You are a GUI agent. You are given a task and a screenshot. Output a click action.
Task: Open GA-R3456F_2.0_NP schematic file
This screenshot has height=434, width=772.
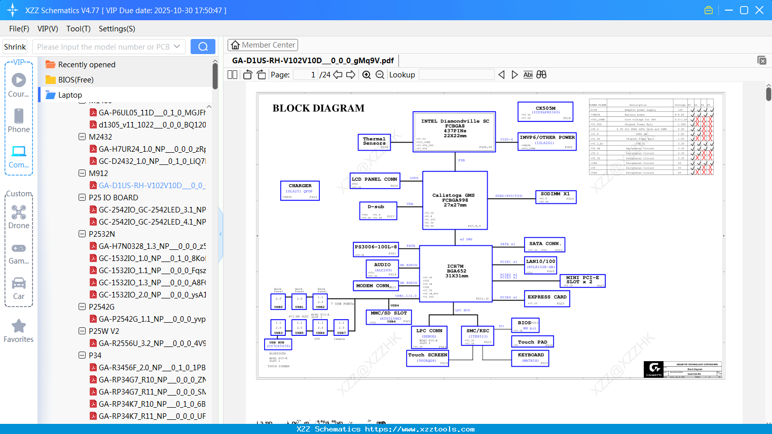point(148,368)
